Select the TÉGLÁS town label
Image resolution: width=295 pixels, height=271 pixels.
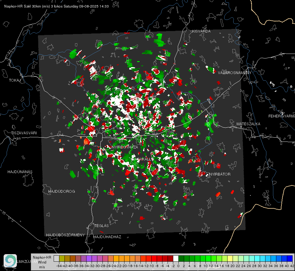[x=102, y=226]
